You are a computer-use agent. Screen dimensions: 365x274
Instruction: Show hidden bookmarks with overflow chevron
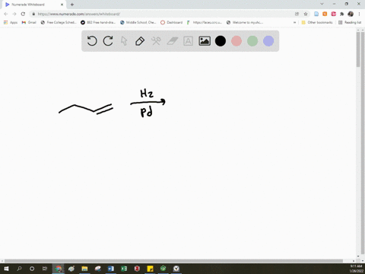[294, 22]
